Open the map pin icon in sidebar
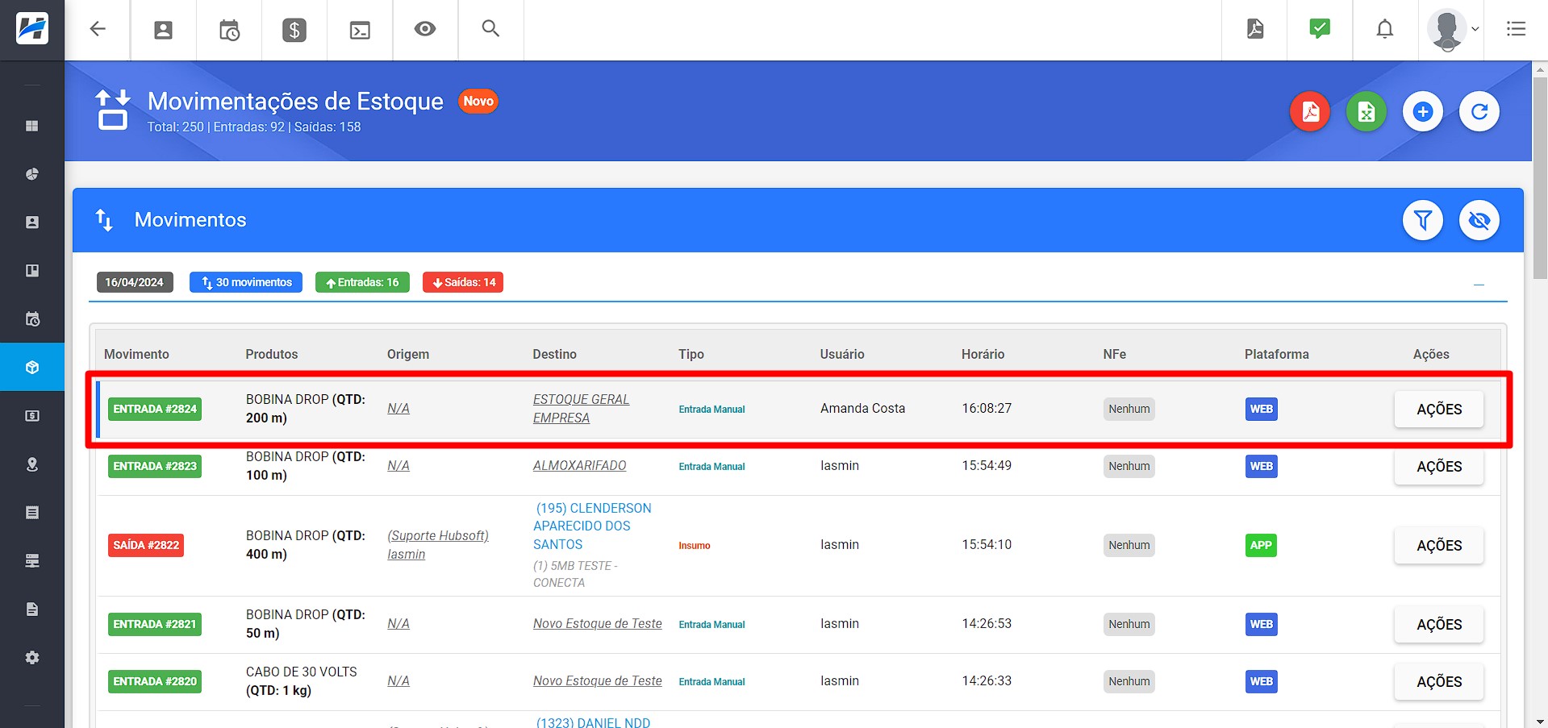 [x=32, y=464]
